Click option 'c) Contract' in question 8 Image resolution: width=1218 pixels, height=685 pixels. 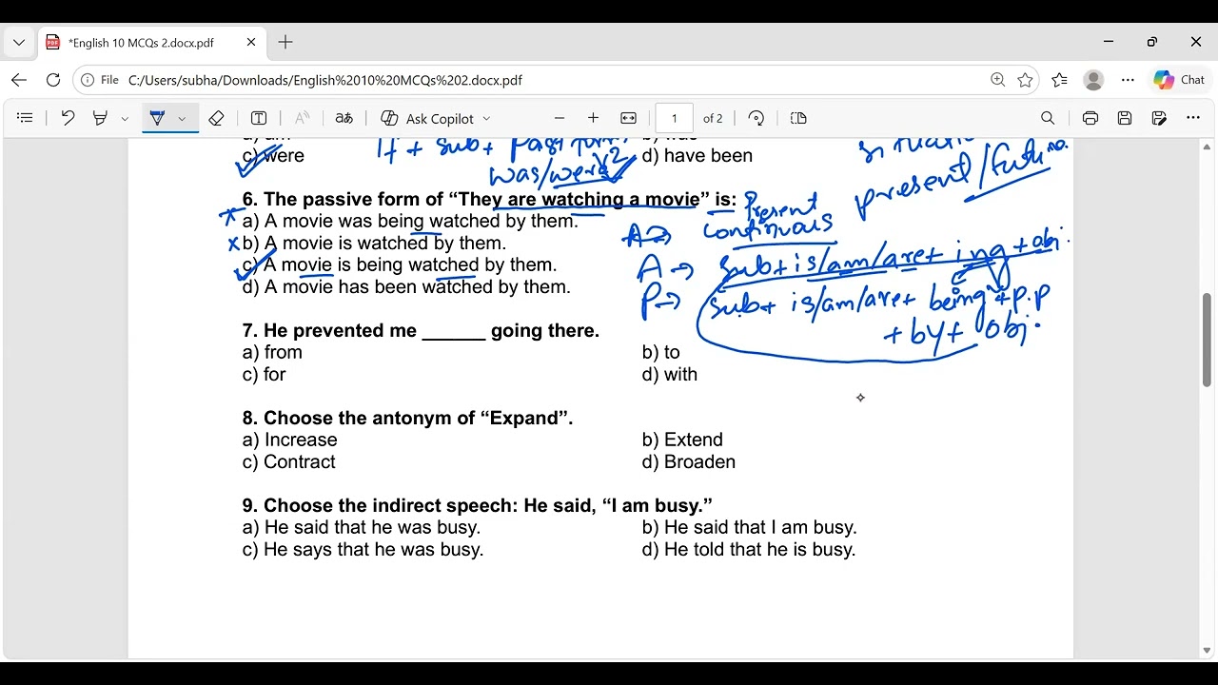pyautogui.click(x=289, y=461)
